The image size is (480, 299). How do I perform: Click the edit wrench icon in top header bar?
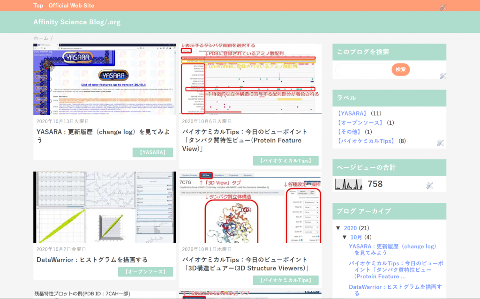click(x=442, y=7)
